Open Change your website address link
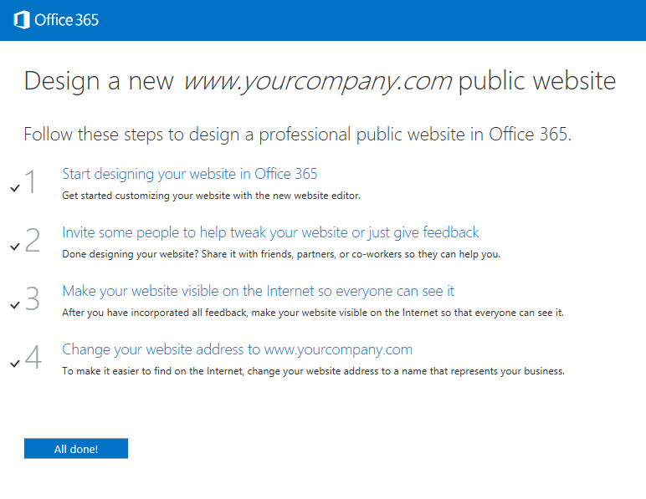This screenshot has width=646, height=499. pyautogui.click(x=237, y=349)
